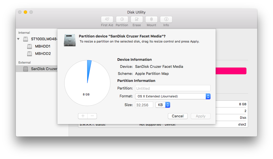This screenshot has width=273, height=159.
Task: Select ST1000LM048 internal drive icon
Action: 26,39
